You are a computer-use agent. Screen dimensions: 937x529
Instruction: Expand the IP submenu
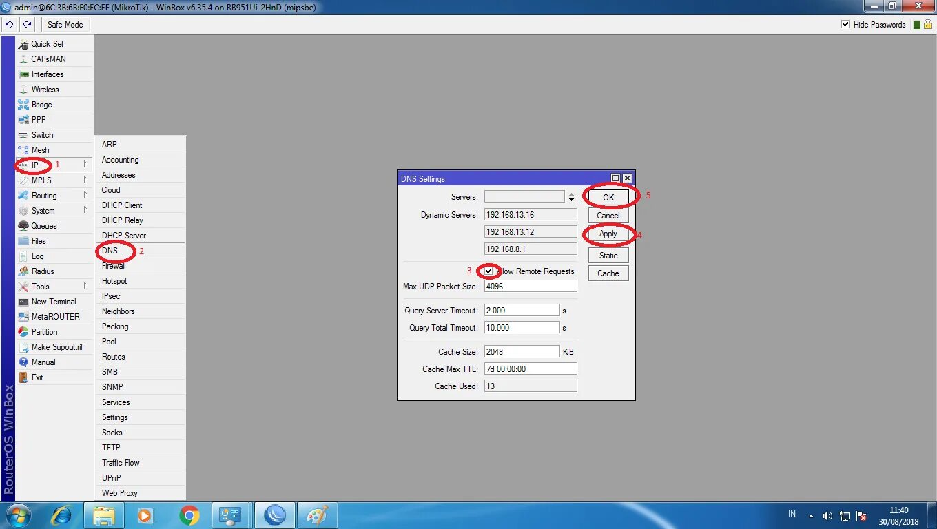(x=54, y=165)
